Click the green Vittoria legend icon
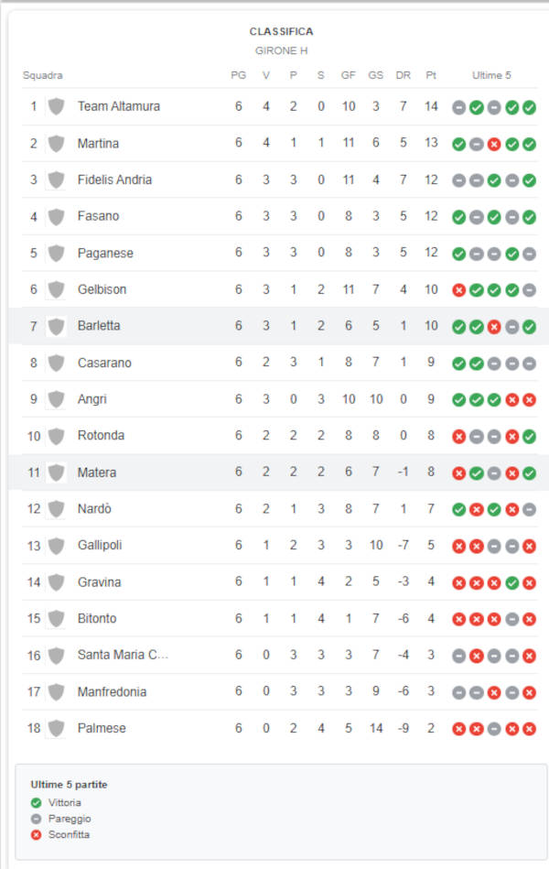The width and height of the screenshot is (549, 869). point(37,802)
